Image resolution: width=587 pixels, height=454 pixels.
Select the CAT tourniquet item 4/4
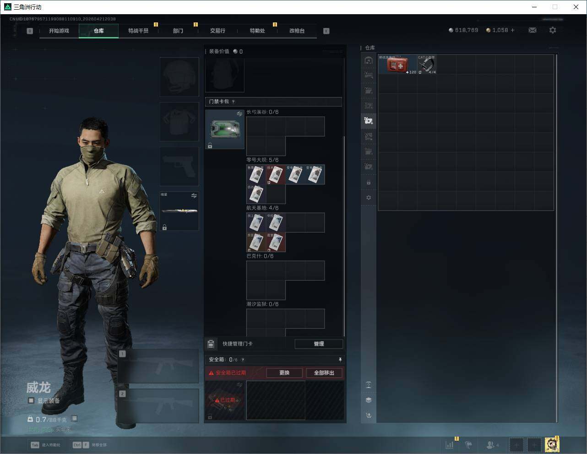pyautogui.click(x=427, y=65)
